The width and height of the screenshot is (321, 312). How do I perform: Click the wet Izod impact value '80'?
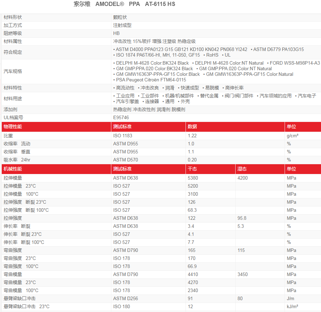pyautogui.click(x=240, y=299)
